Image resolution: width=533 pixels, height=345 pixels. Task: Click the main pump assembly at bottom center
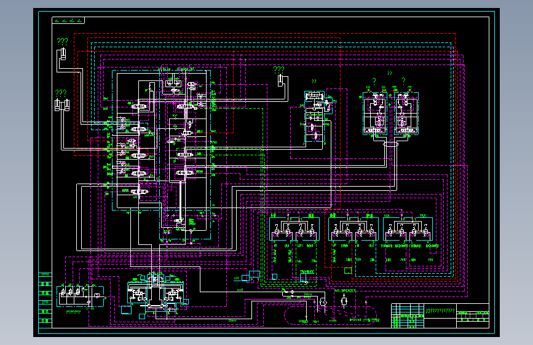pos(156,293)
